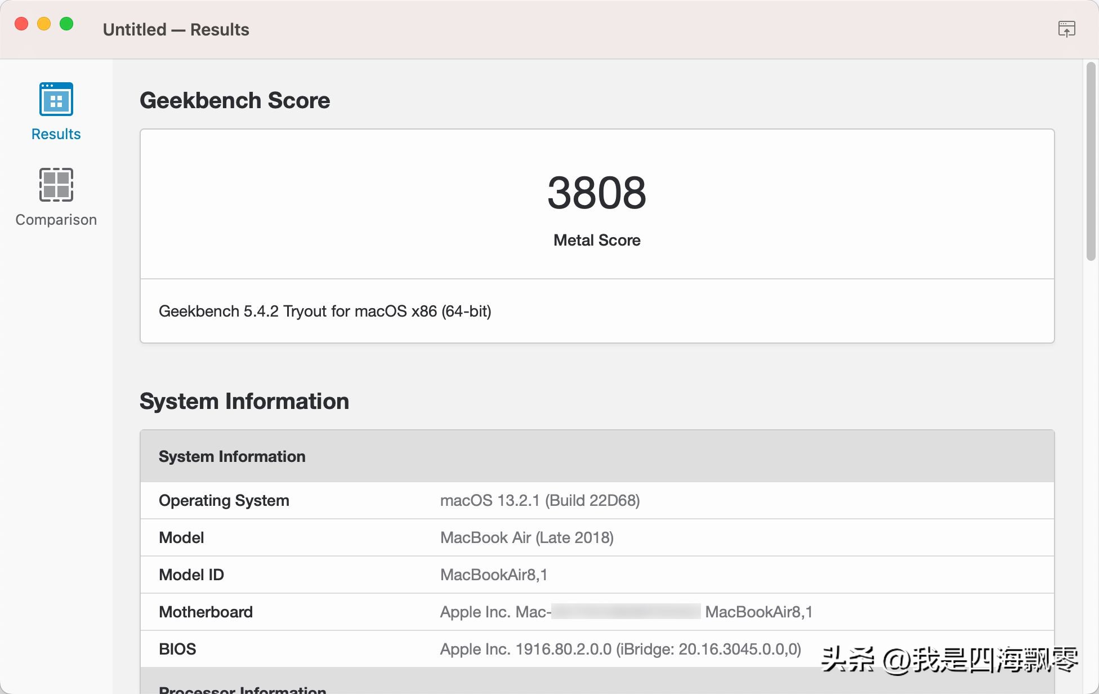The height and width of the screenshot is (694, 1099).
Task: Click the Geekbench Score heading
Action: point(235,100)
